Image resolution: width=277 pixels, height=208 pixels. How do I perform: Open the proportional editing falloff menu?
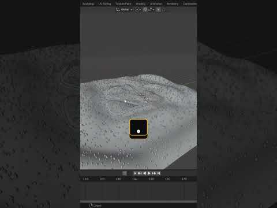pyautogui.click(x=163, y=10)
